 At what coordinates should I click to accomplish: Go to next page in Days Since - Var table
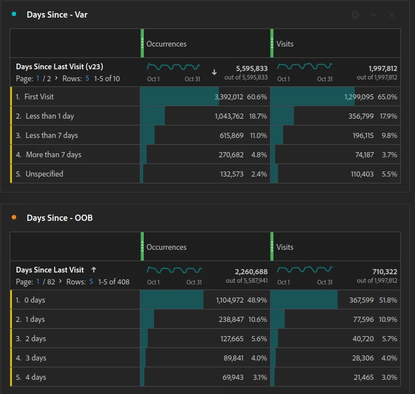(56, 78)
